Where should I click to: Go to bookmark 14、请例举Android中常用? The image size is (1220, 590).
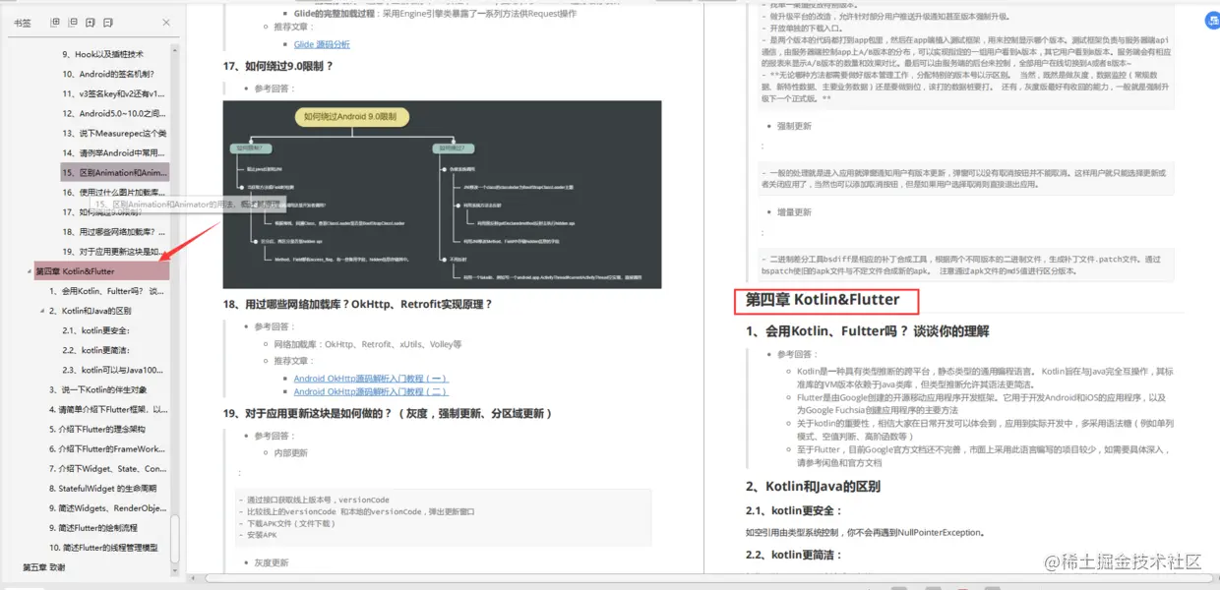click(x=113, y=152)
